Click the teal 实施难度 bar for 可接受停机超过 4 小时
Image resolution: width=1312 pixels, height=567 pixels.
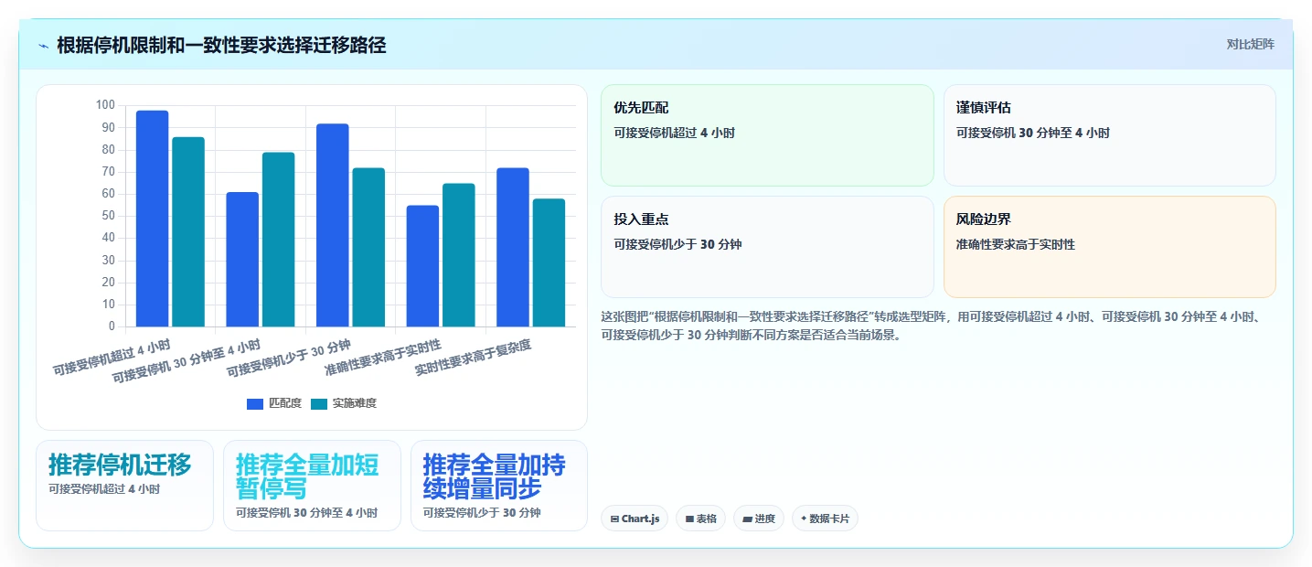[x=188, y=231]
